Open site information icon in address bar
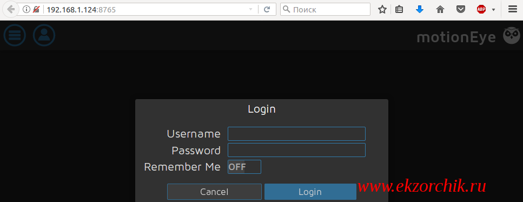 26,9
